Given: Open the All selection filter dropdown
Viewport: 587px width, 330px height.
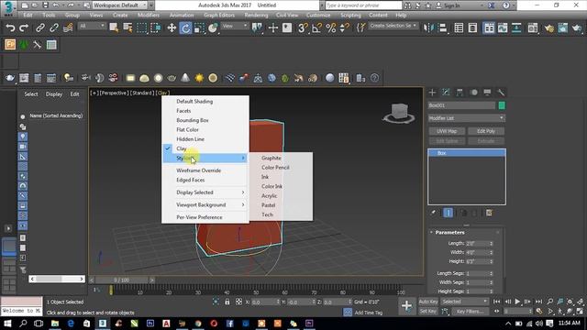Looking at the screenshot, I should 92,26.
